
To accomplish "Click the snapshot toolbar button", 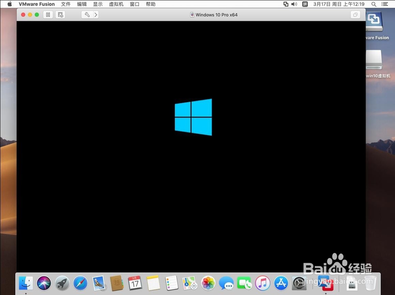I will coord(60,15).
